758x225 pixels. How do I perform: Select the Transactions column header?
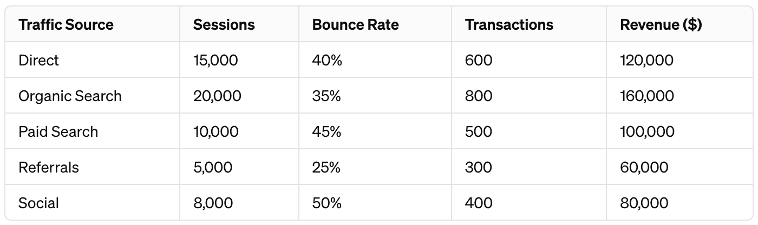pyautogui.click(x=509, y=25)
